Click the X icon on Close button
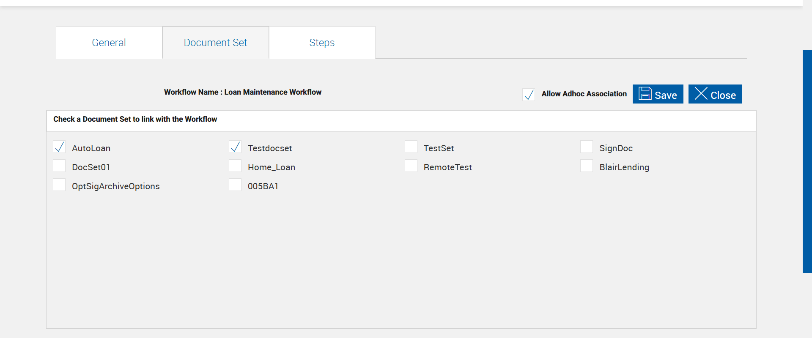The image size is (812, 338). tap(701, 93)
